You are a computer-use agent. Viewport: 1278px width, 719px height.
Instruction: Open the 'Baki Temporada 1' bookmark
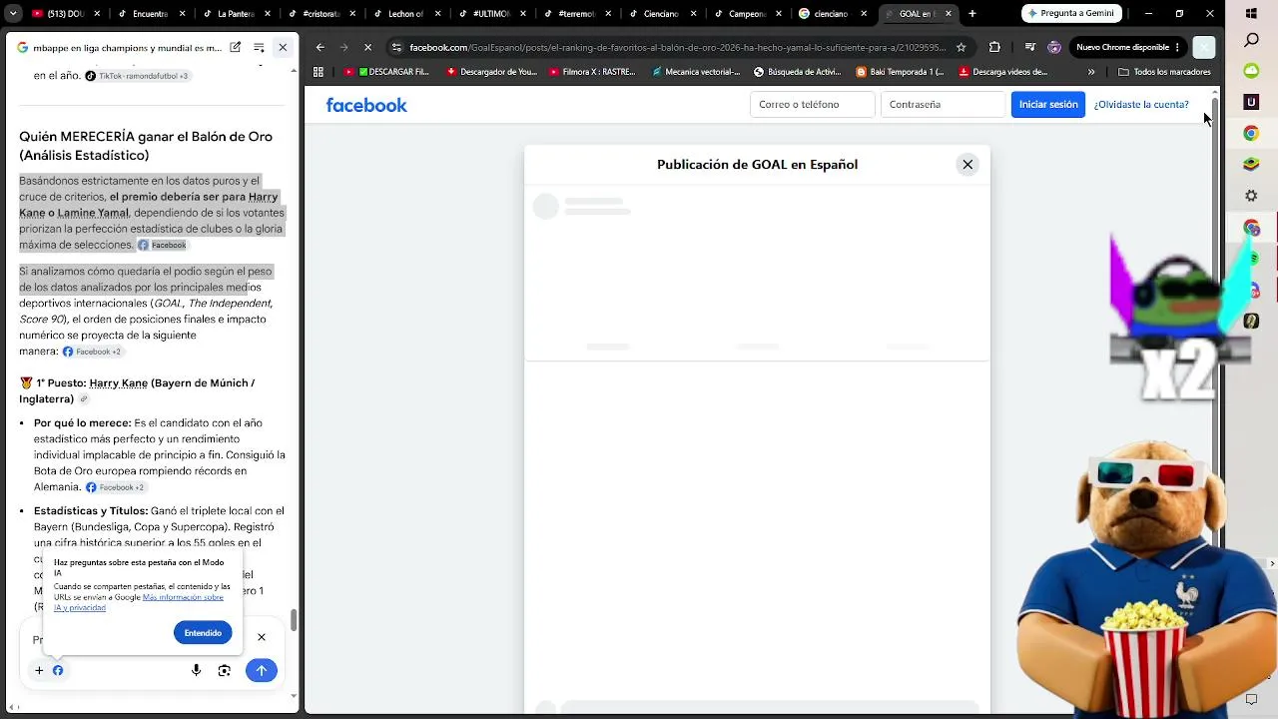click(901, 72)
